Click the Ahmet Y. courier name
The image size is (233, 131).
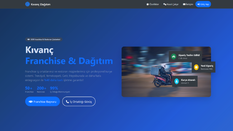coord(185,83)
